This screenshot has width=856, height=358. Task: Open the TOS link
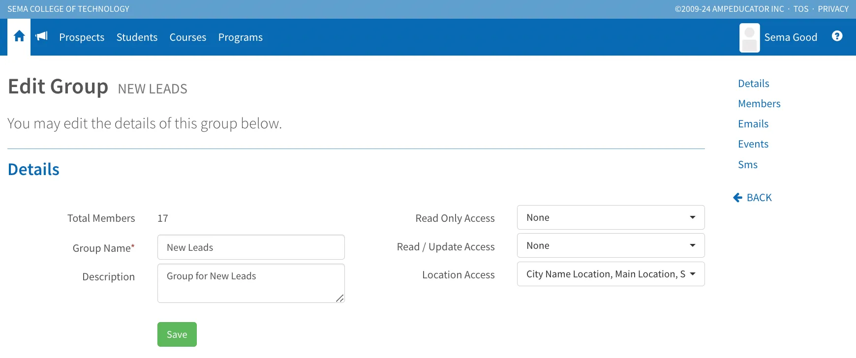801,9
